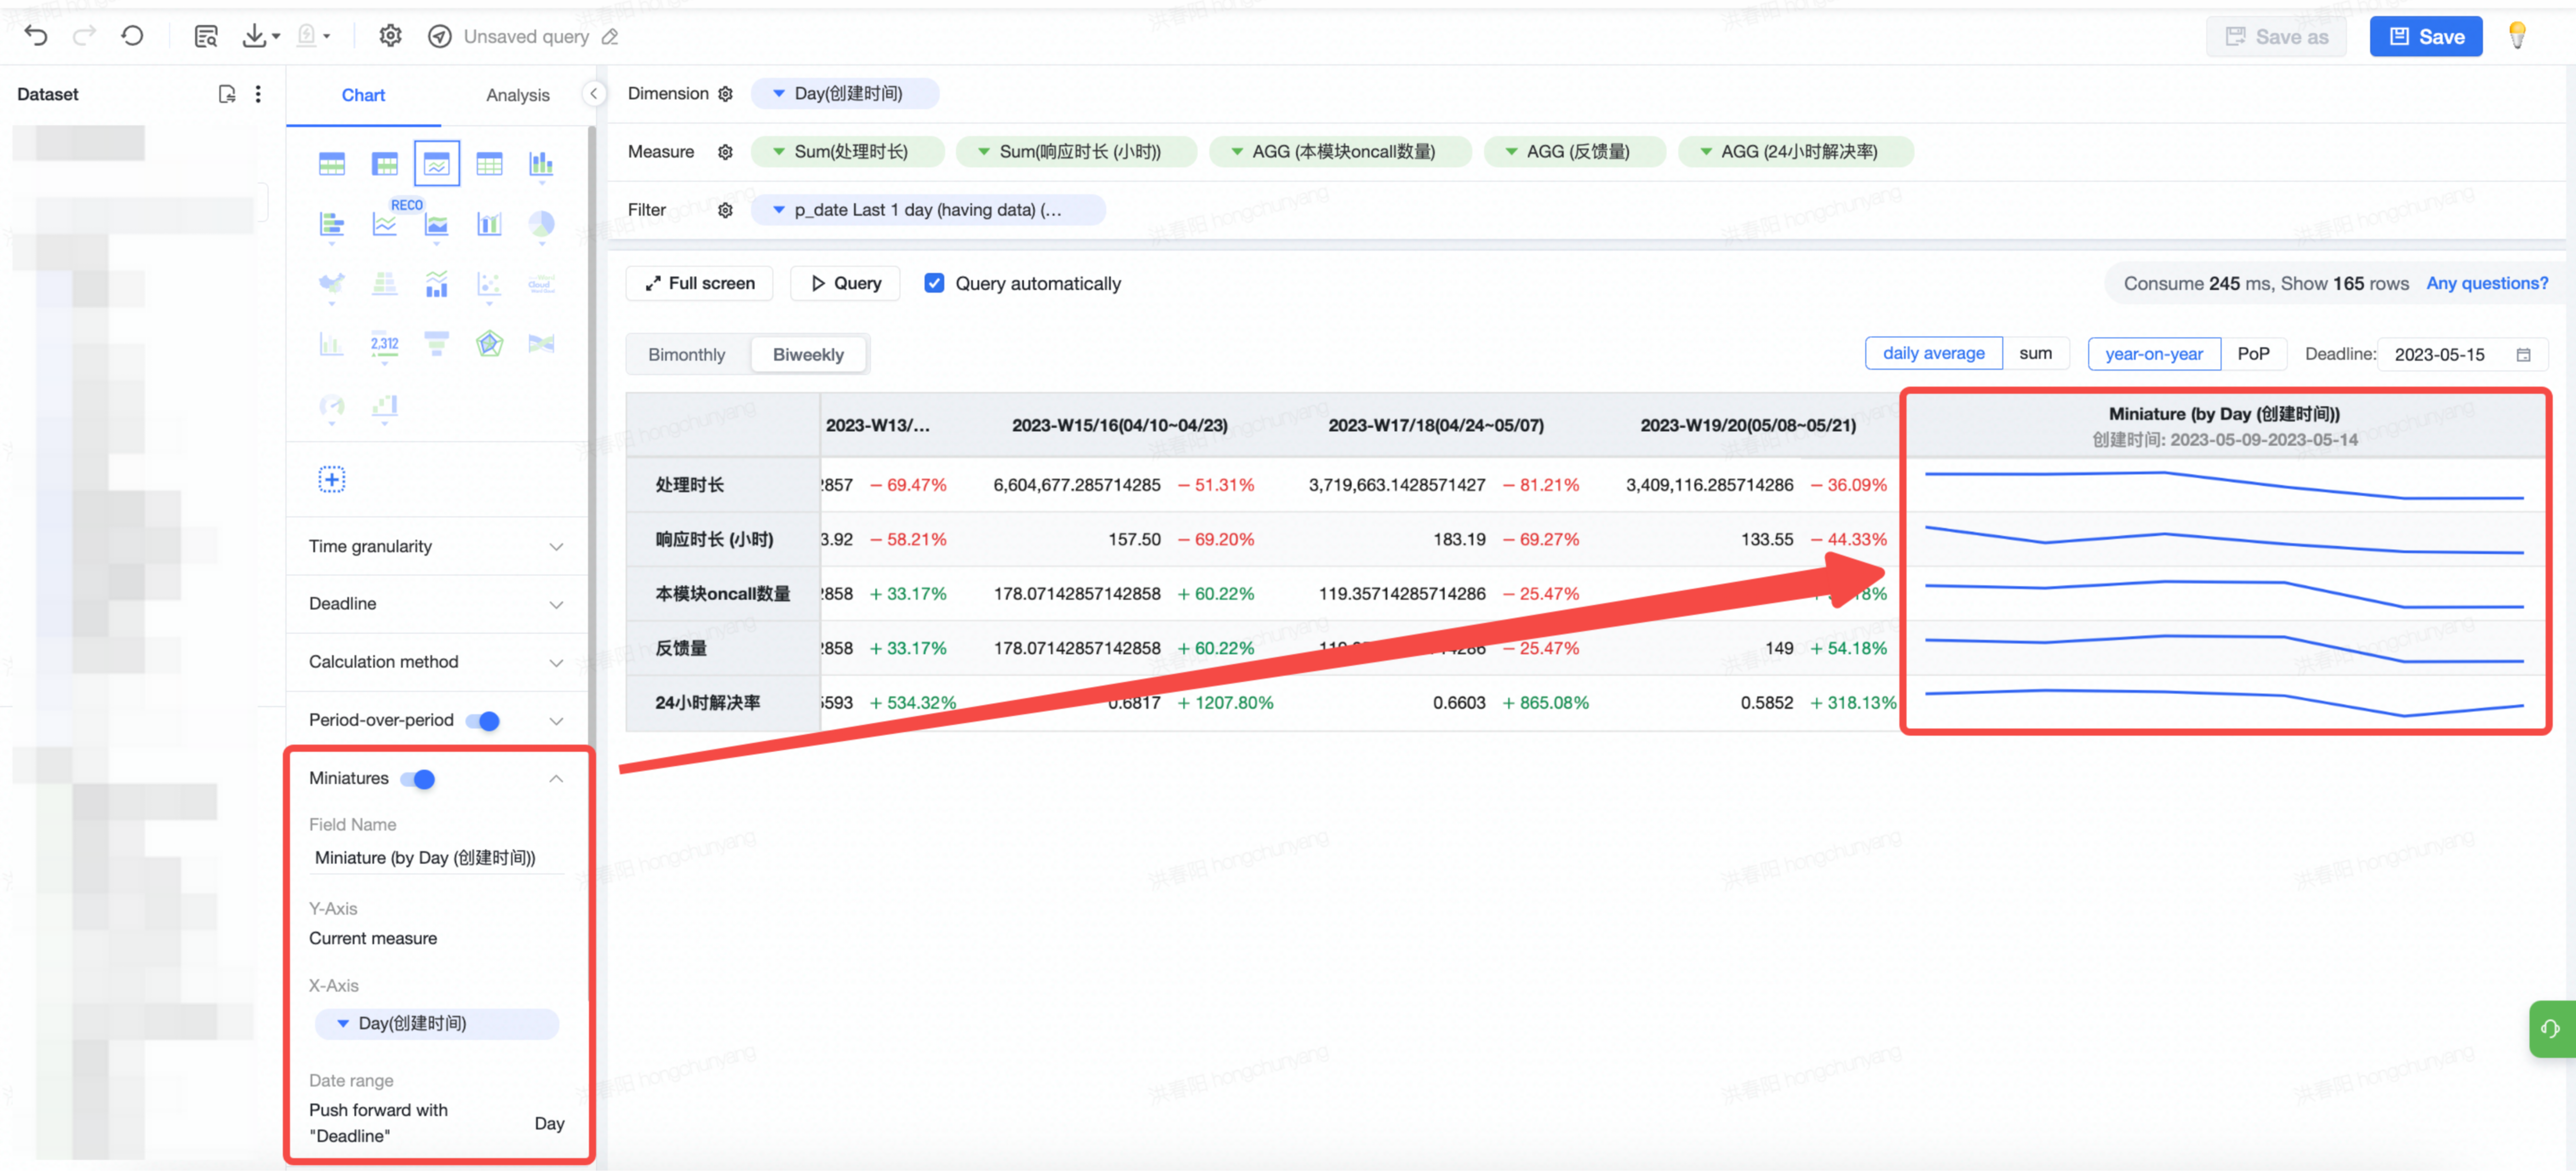Click the Save as button
Viewport: 2576px width, 1171px height.
tap(2276, 36)
